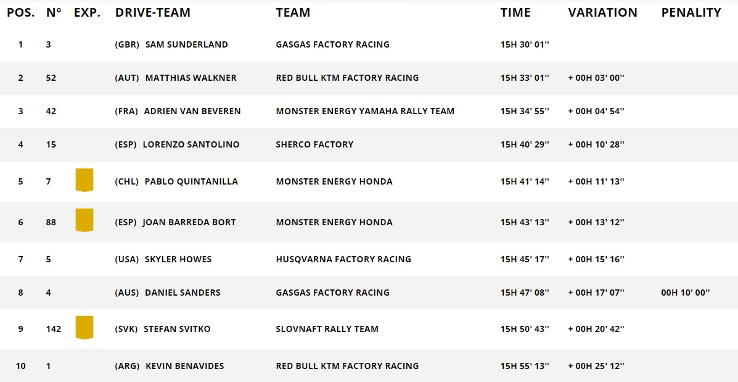This screenshot has width=738, height=382.
Task: Click the yellow badge beside Joan Barreda Bort
Action: click(84, 220)
